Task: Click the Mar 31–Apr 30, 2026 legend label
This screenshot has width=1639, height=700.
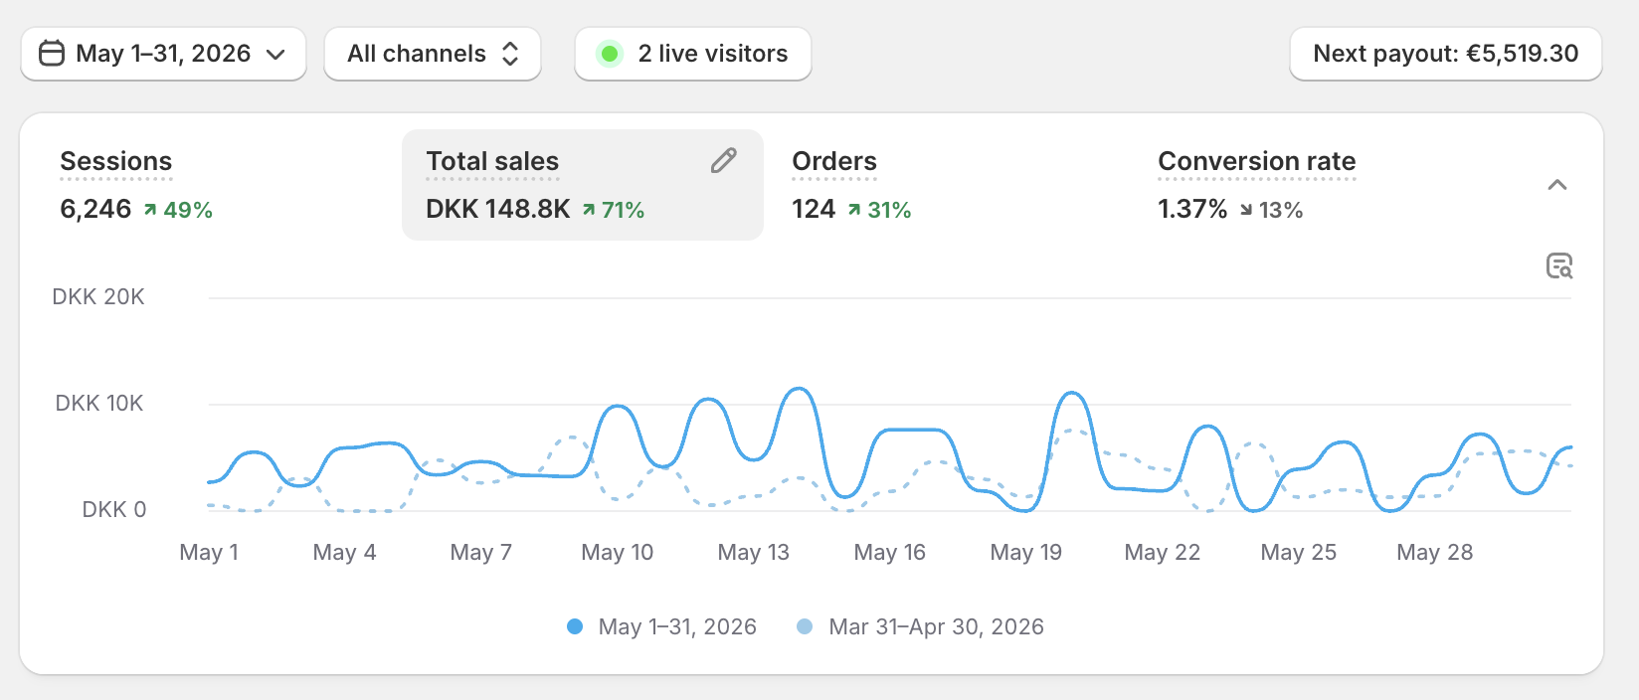Action: (936, 626)
